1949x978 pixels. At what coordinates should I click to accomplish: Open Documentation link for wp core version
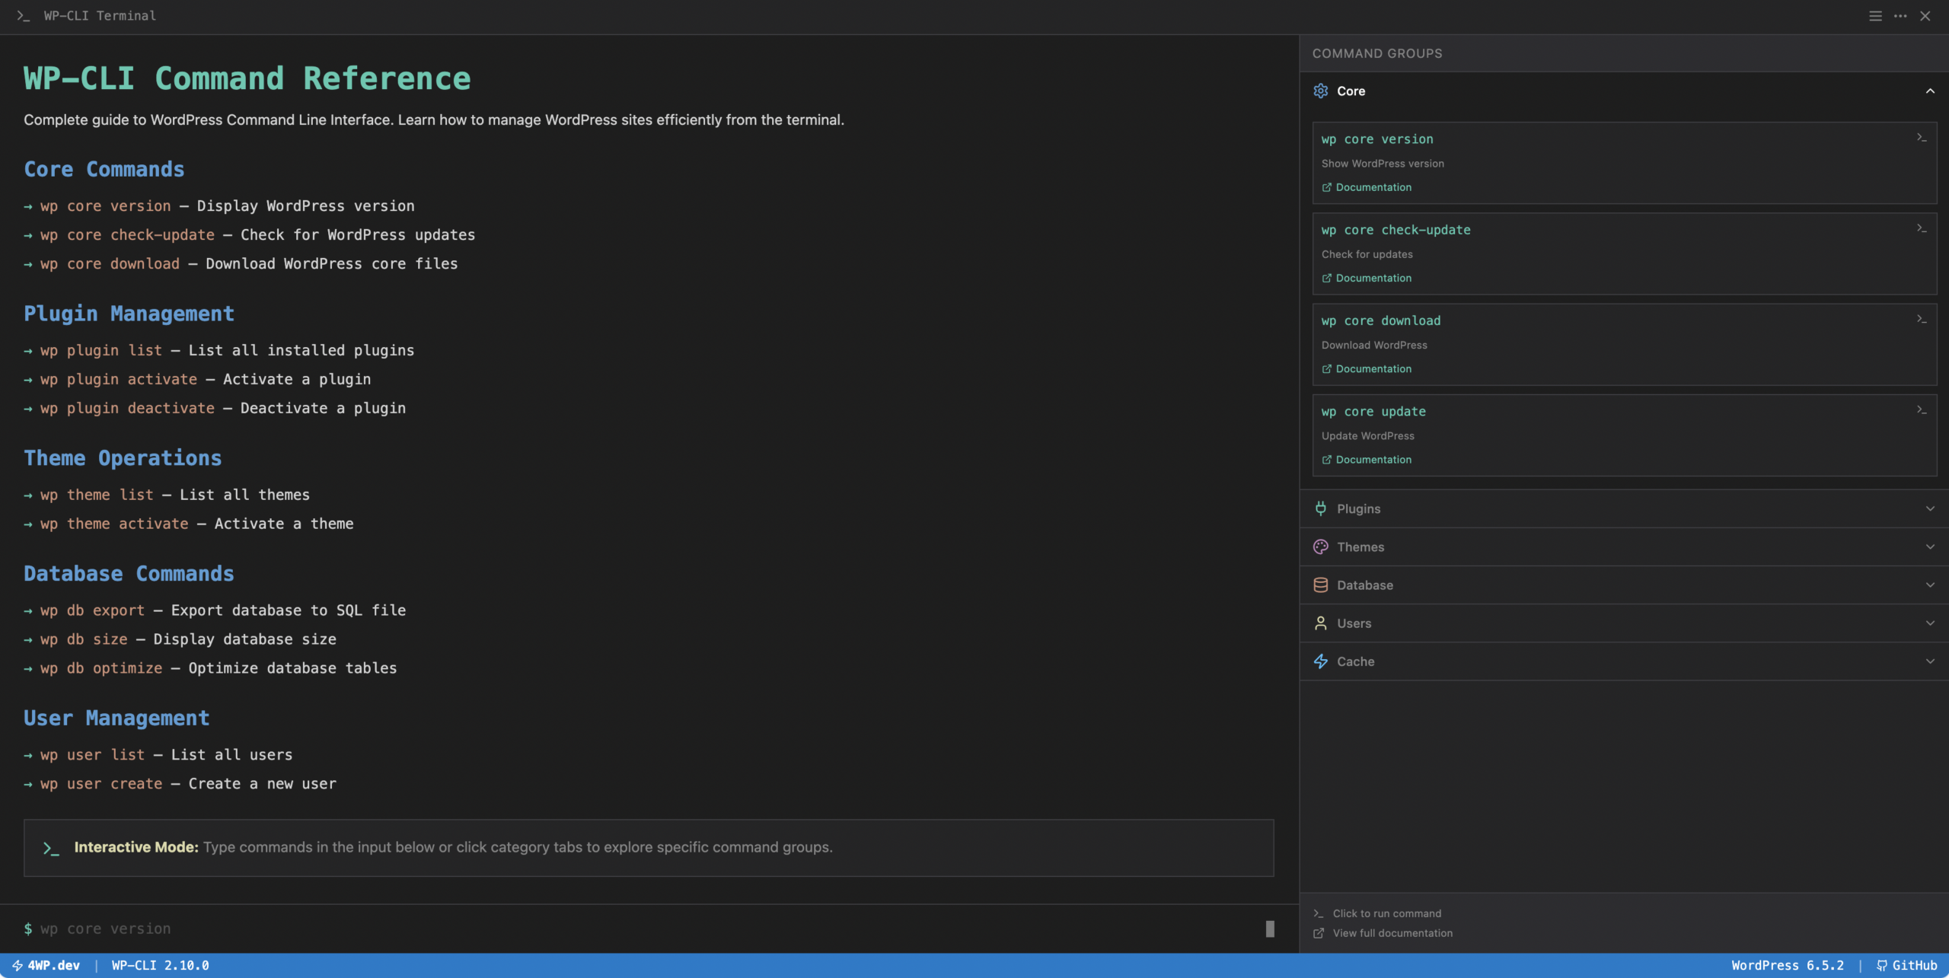(1373, 187)
